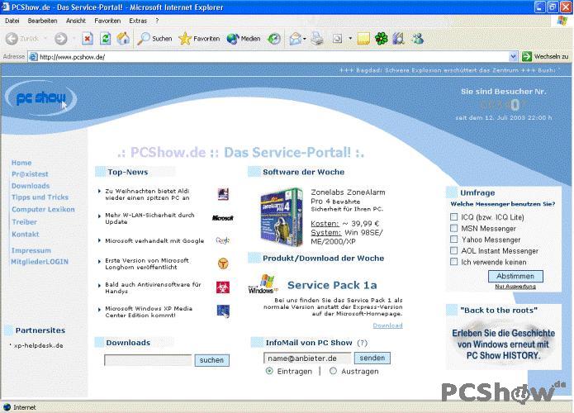Open address bar dropdown arrow
The height and width of the screenshot is (413, 574).
coord(513,56)
